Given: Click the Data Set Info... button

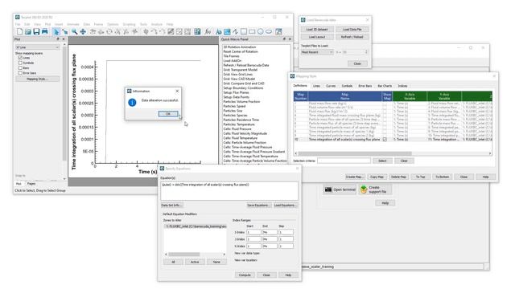Looking at the screenshot, I should (171, 206).
